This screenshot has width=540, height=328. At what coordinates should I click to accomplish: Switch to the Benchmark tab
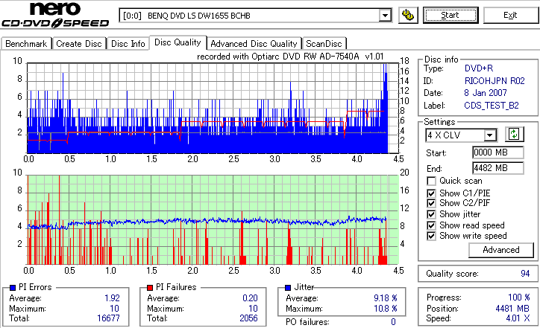click(x=26, y=44)
